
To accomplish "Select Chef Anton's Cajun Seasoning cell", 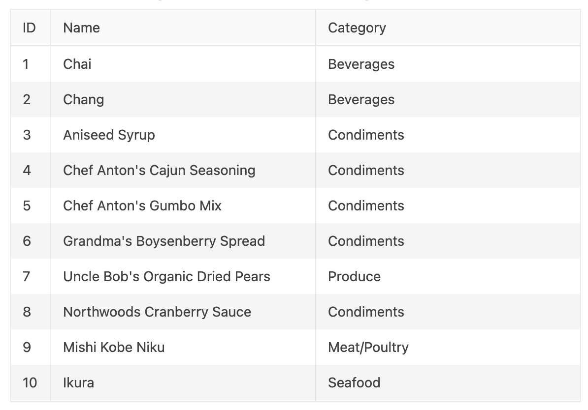I will [159, 170].
